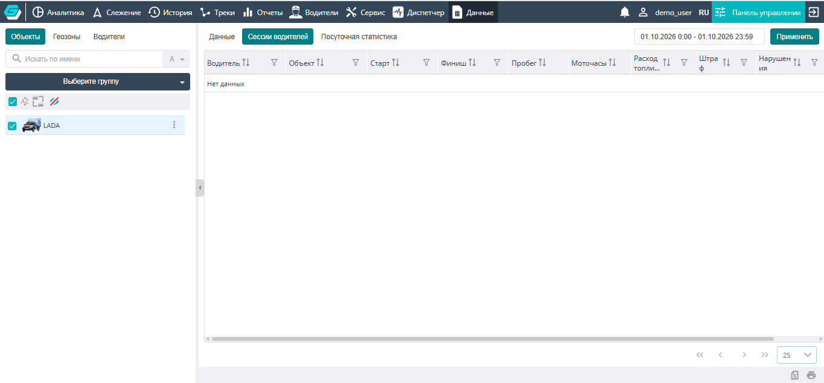Focus the Искать по имени search field
The width and height of the screenshot is (824, 383).
84,59
